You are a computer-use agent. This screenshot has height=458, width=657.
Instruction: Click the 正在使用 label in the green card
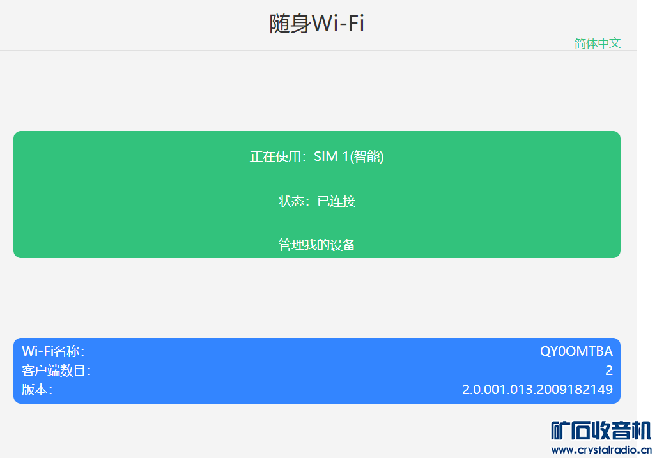click(277, 156)
